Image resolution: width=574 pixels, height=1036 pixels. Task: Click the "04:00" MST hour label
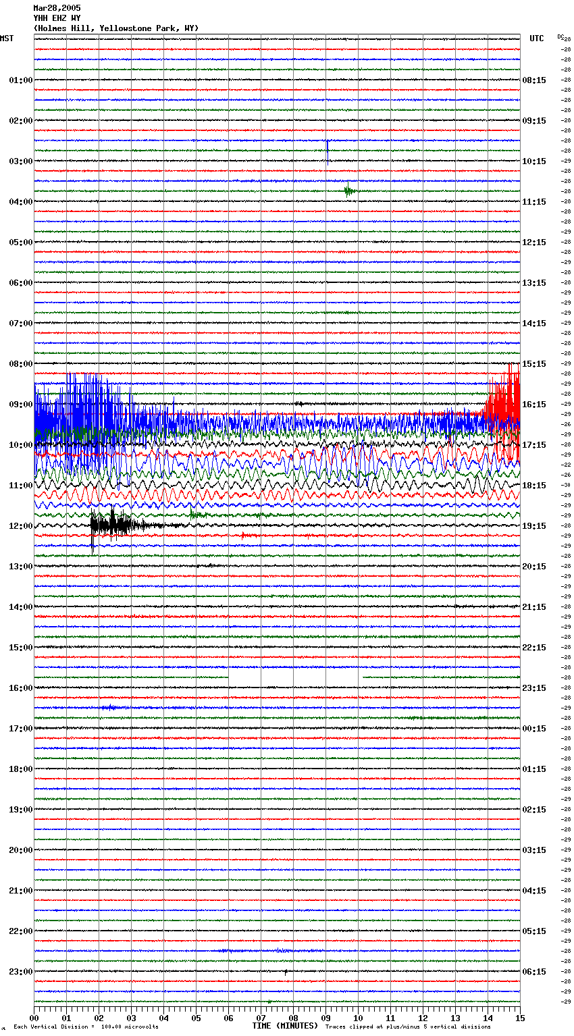(21, 202)
